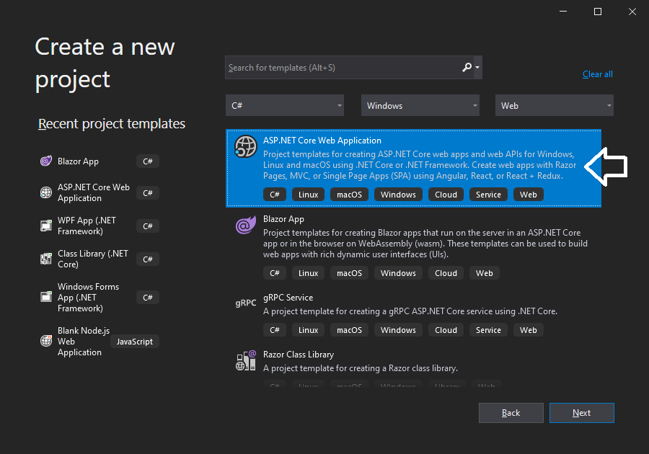
Task: Click the Recent project templates heading
Action: (x=112, y=124)
